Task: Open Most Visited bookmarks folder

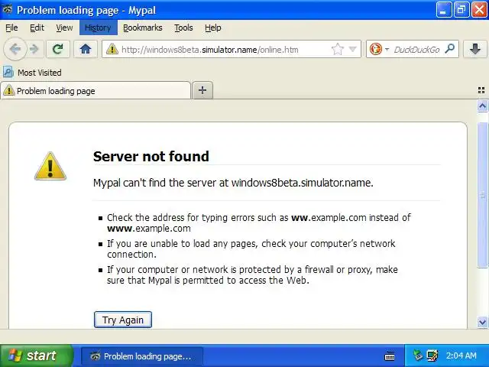Action: 32,73
